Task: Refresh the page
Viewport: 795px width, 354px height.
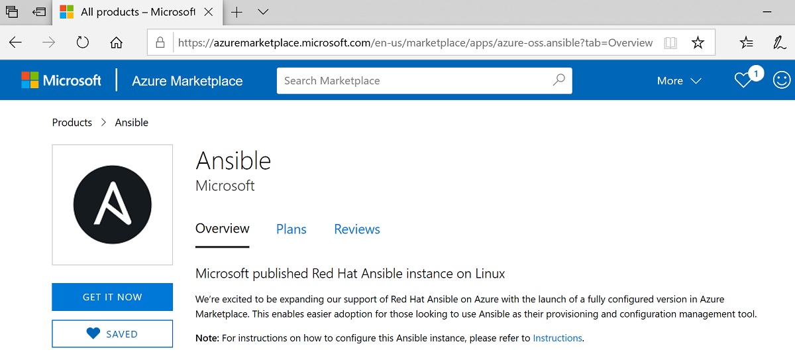Action: [x=83, y=43]
